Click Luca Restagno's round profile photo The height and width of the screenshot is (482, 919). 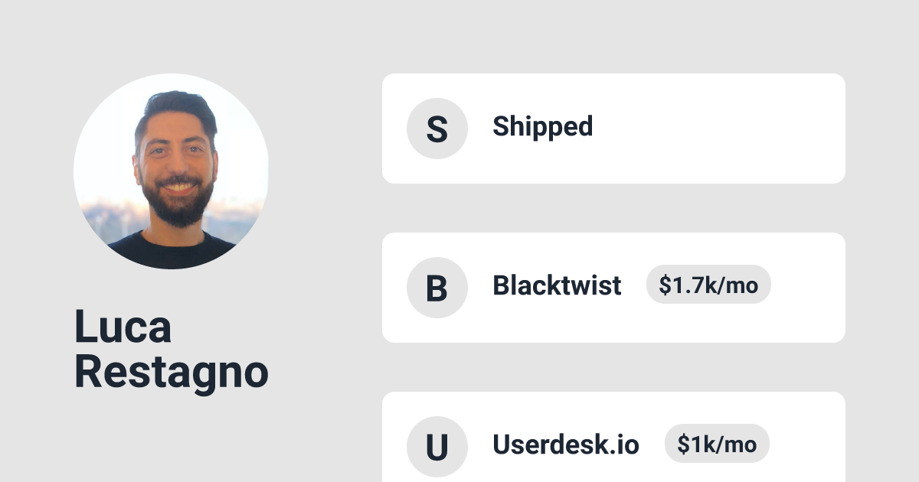[x=171, y=171]
